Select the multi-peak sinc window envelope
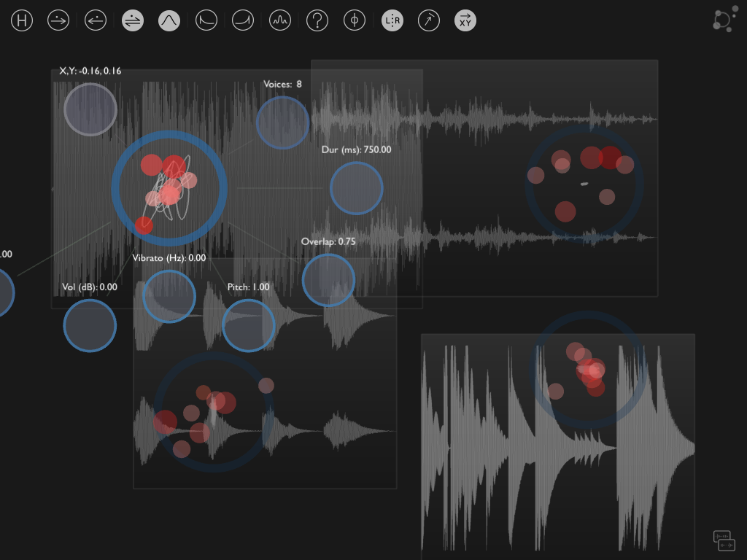 (280, 20)
